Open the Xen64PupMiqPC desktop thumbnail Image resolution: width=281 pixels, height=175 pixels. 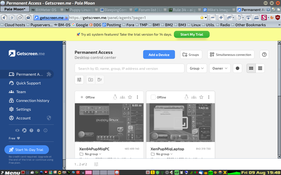tap(109, 123)
